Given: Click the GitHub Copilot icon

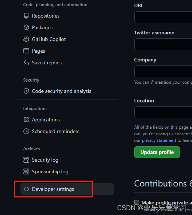Looking at the screenshot, I should click(26, 39).
